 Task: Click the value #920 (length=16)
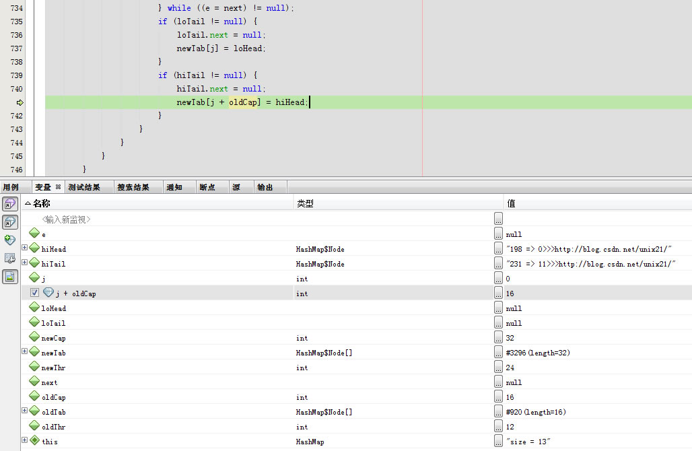tap(536, 412)
